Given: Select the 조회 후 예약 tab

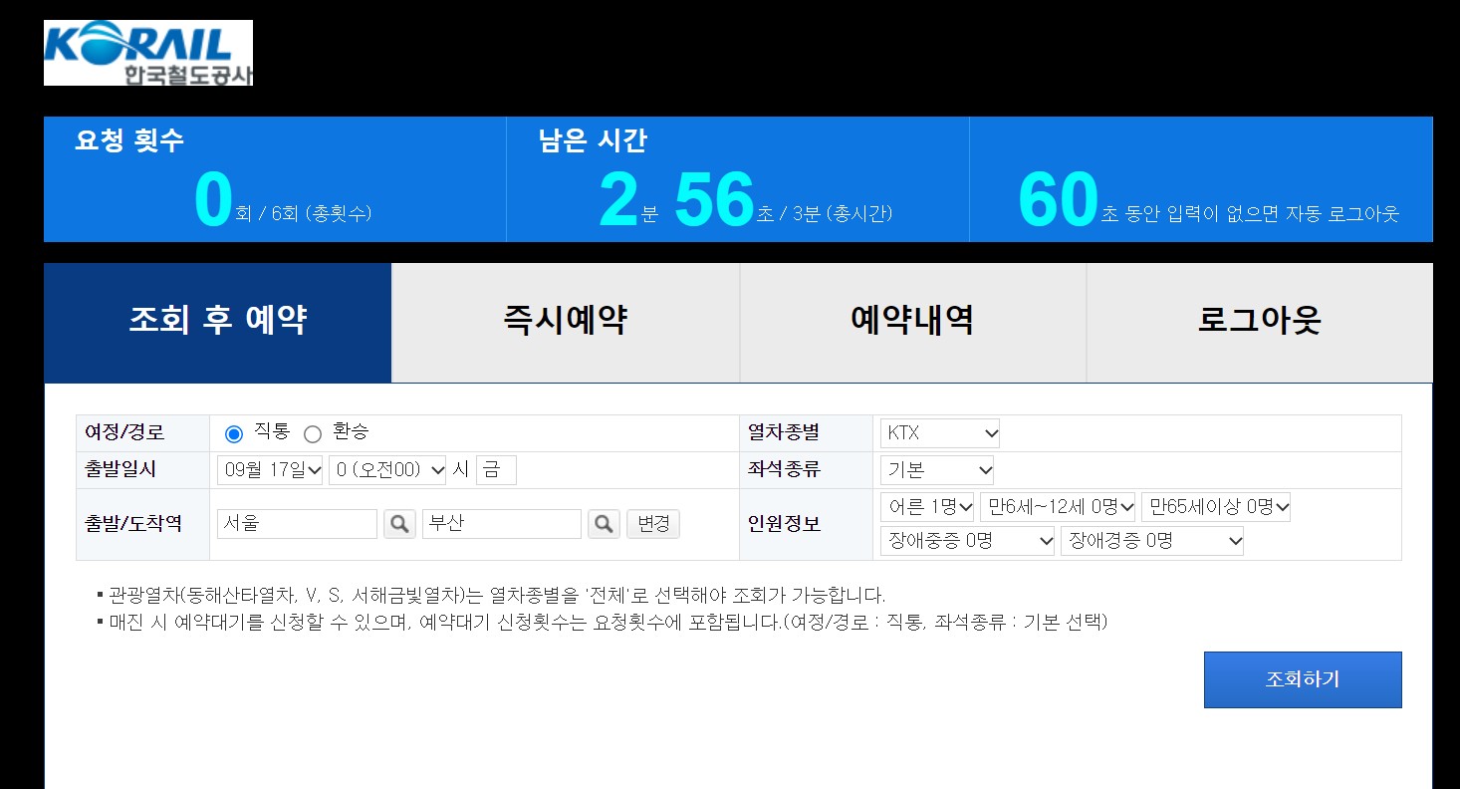Looking at the screenshot, I should coord(215,321).
